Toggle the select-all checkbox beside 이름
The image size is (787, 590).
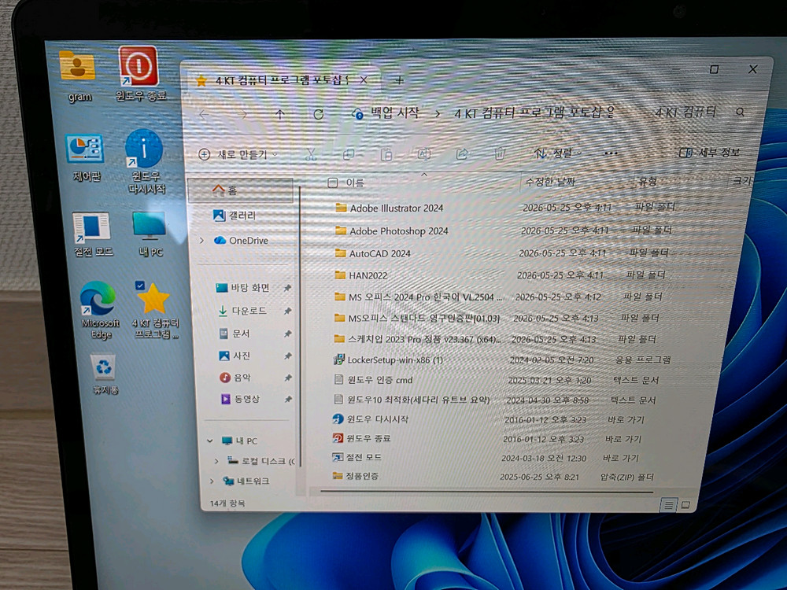pyautogui.click(x=332, y=183)
